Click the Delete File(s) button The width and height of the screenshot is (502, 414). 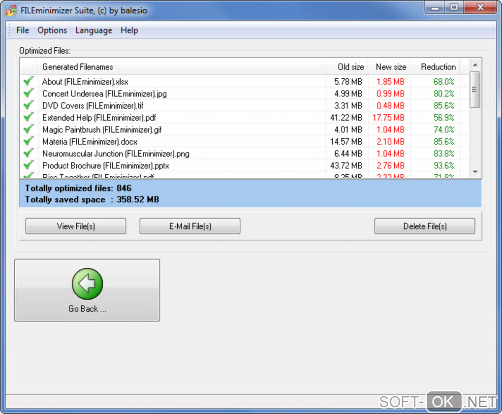425,226
